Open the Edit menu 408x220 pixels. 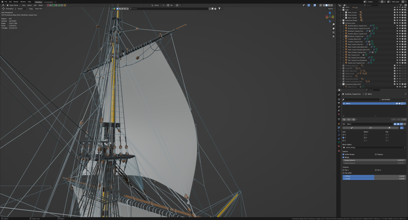[10, 2]
